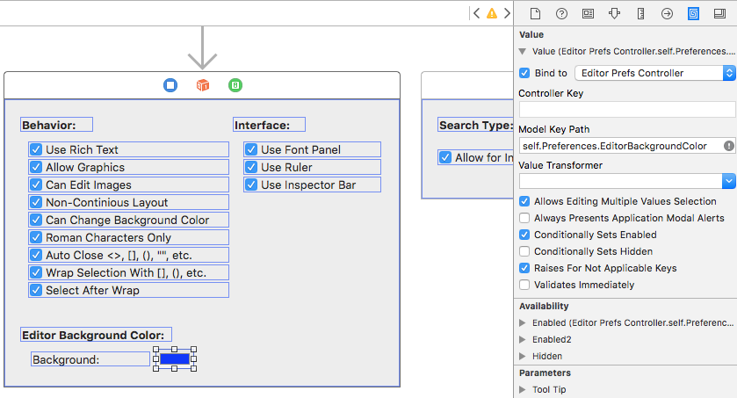This screenshot has width=737, height=398.
Task: Click the Parameters section header
Action: 545,373
